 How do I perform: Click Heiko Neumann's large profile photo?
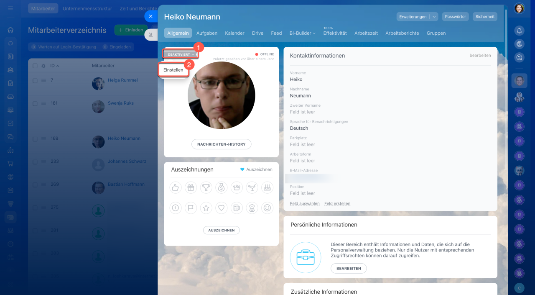[222, 95]
